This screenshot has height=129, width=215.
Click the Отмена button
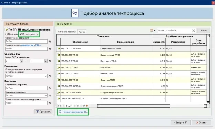click(x=201, y=122)
